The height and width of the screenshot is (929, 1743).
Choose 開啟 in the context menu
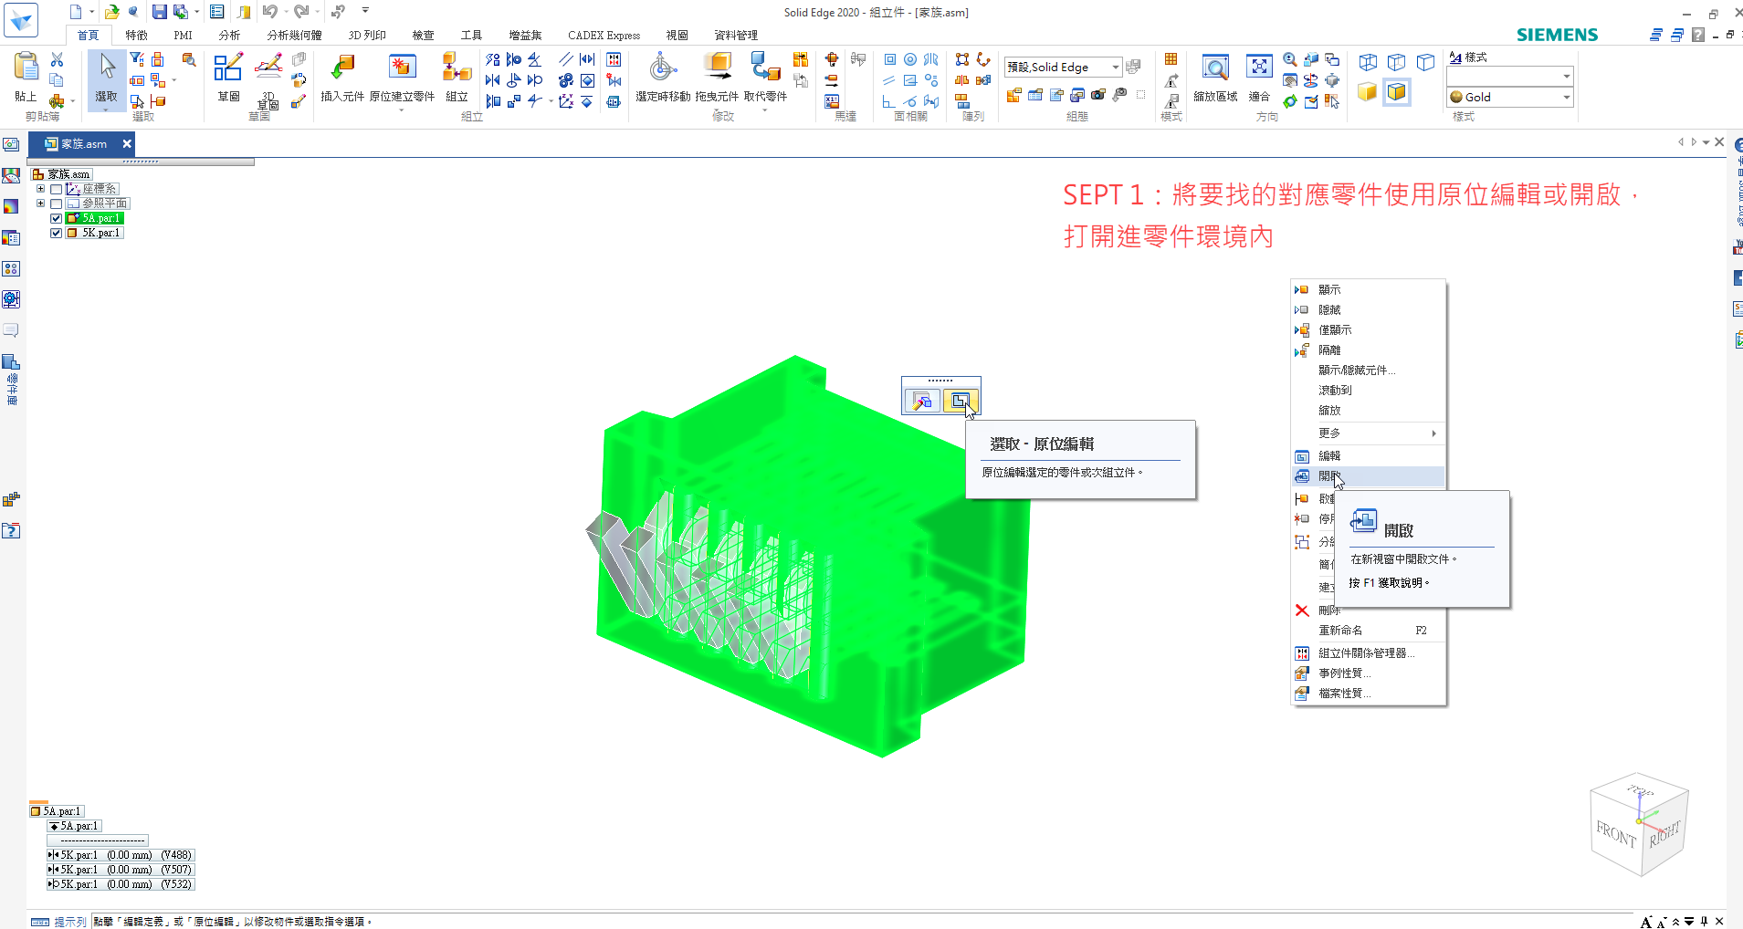pyautogui.click(x=1368, y=476)
